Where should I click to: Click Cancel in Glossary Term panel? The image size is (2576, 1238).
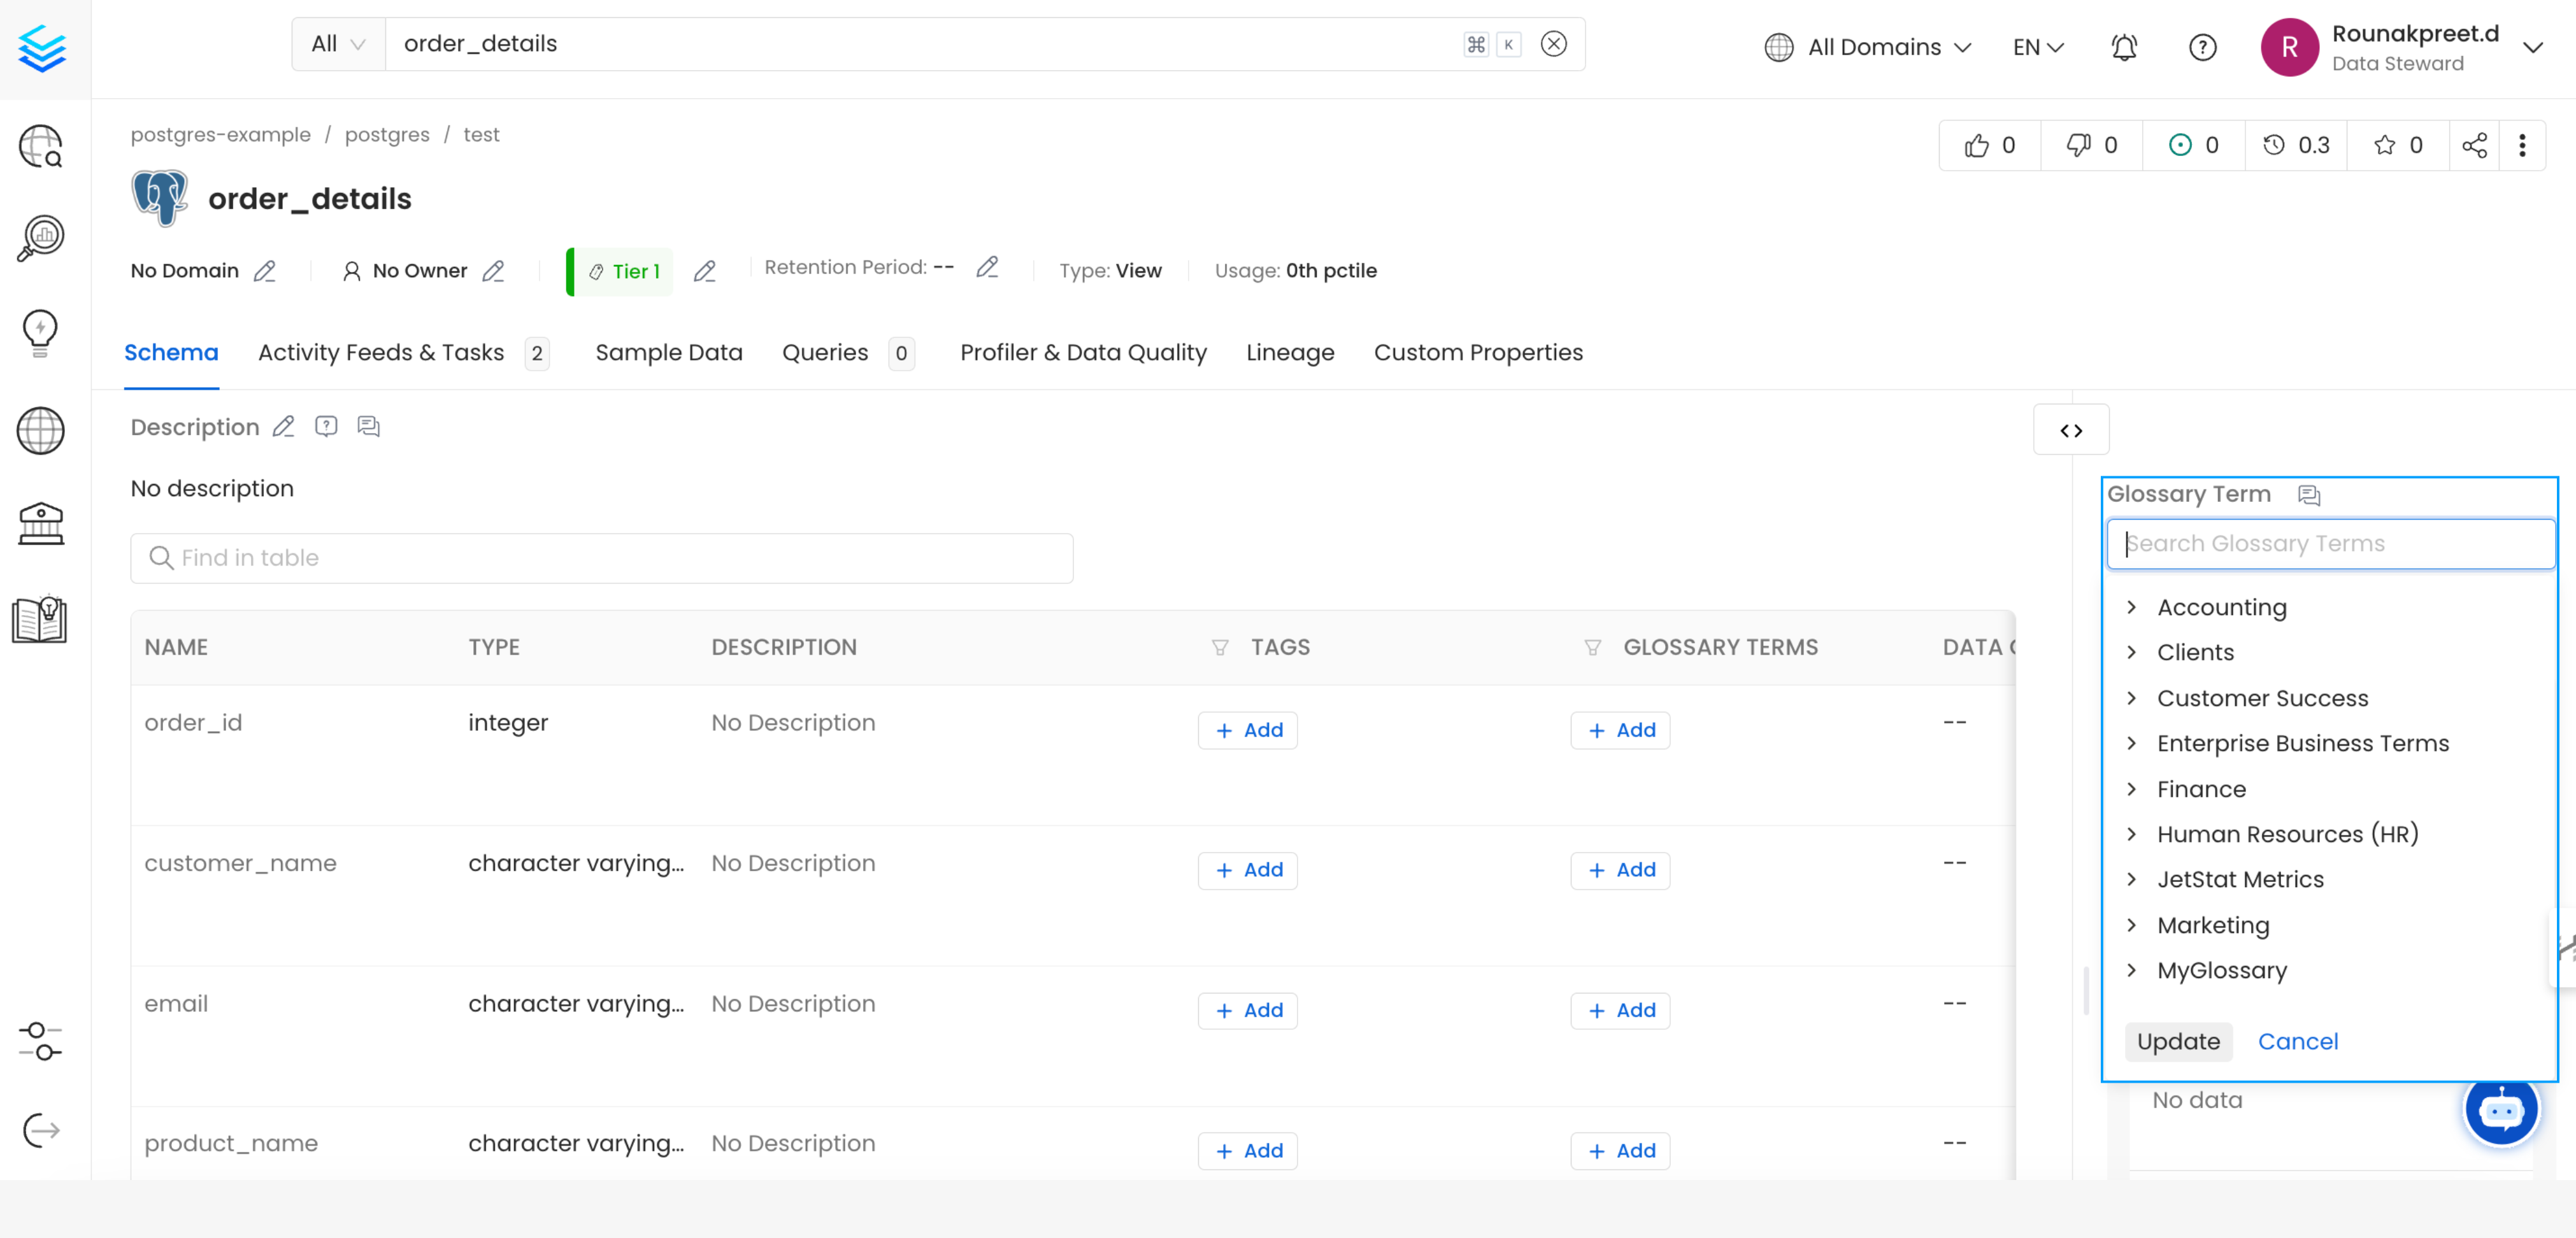click(x=2298, y=1041)
